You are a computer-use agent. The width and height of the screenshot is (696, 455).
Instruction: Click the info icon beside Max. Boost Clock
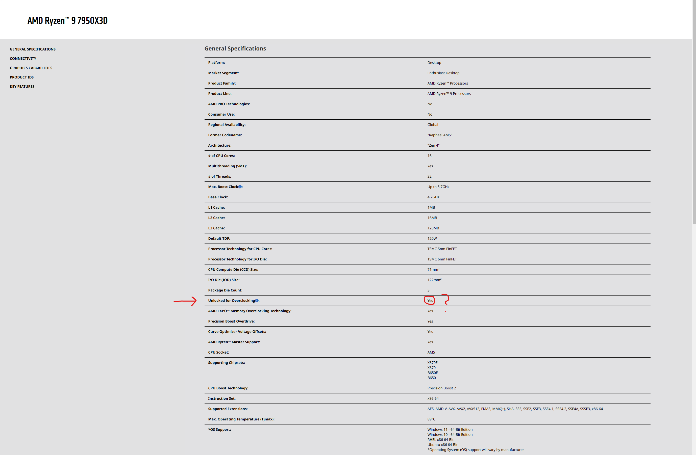pyautogui.click(x=240, y=187)
